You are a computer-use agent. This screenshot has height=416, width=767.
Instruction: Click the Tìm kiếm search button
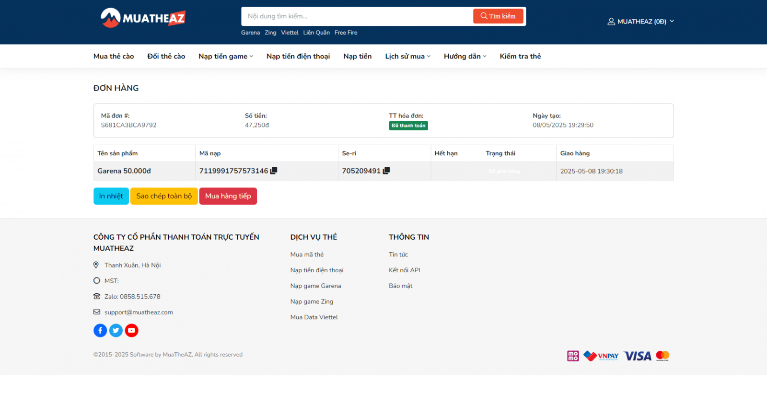coord(498,16)
